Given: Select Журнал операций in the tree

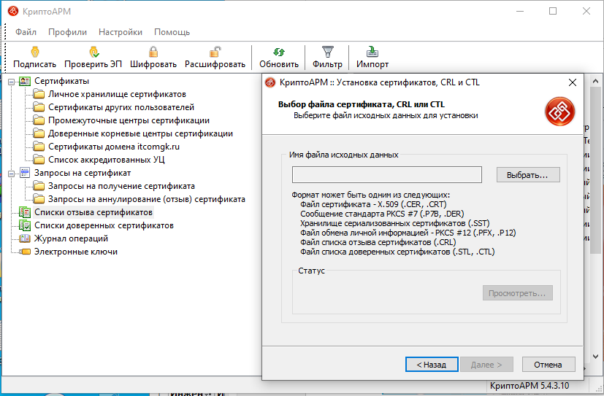Looking at the screenshot, I should pos(71,238).
